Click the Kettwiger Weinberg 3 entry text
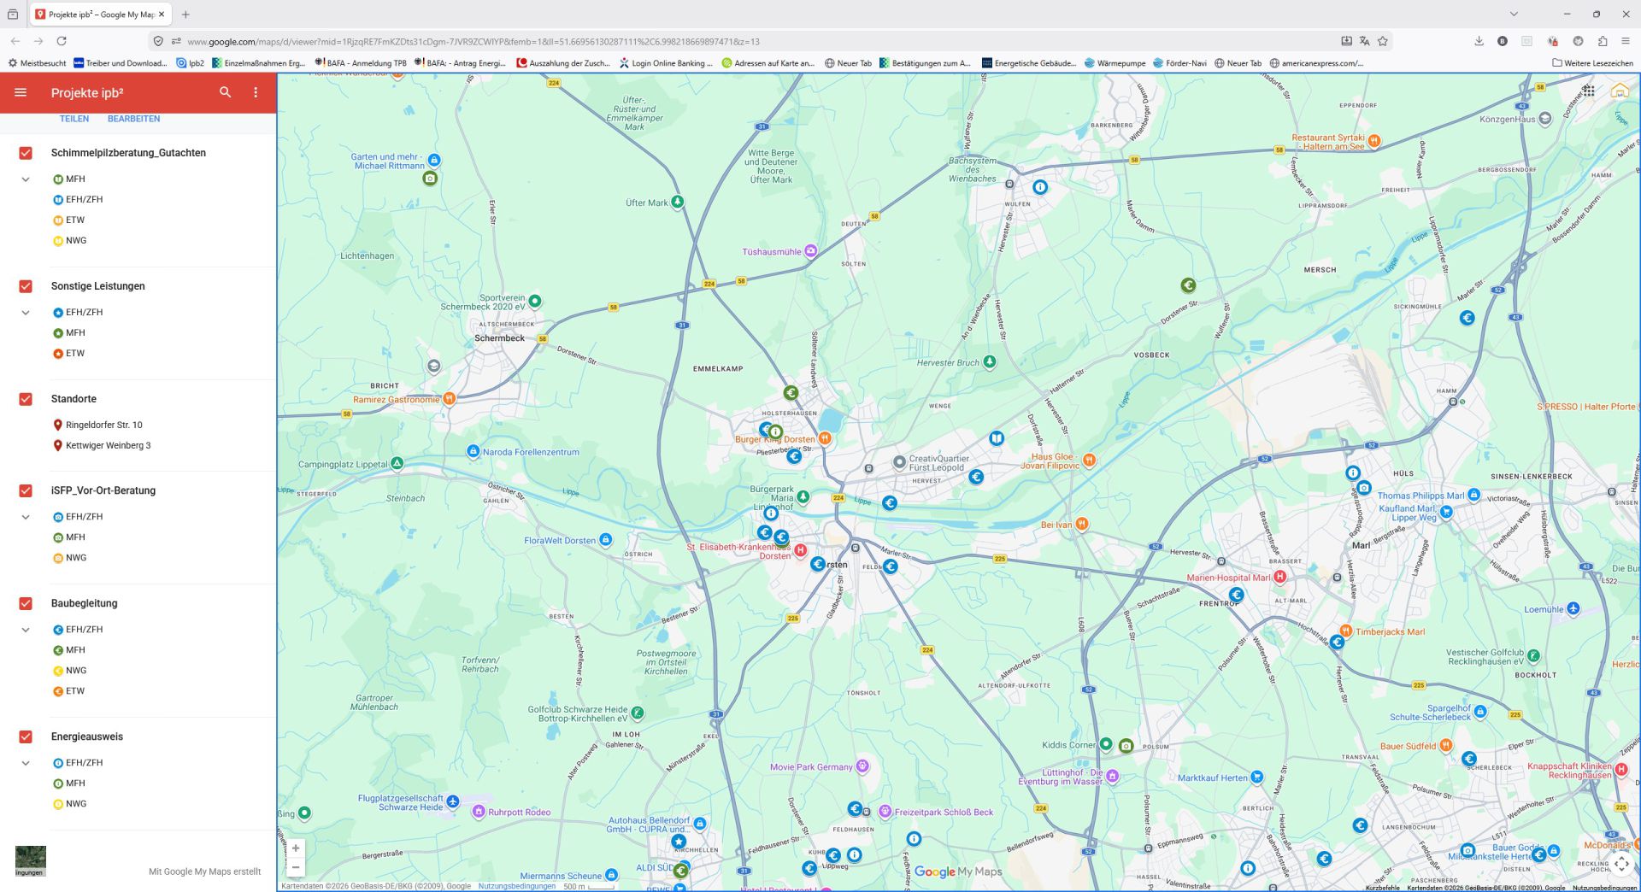Screen dimensions: 1641x892 coord(109,445)
